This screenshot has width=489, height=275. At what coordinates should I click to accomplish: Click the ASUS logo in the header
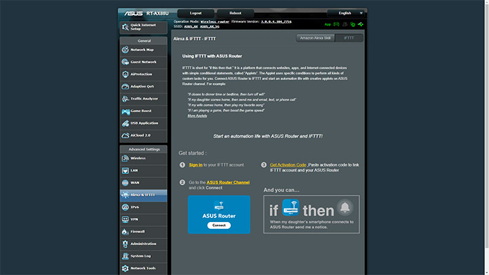tap(134, 14)
